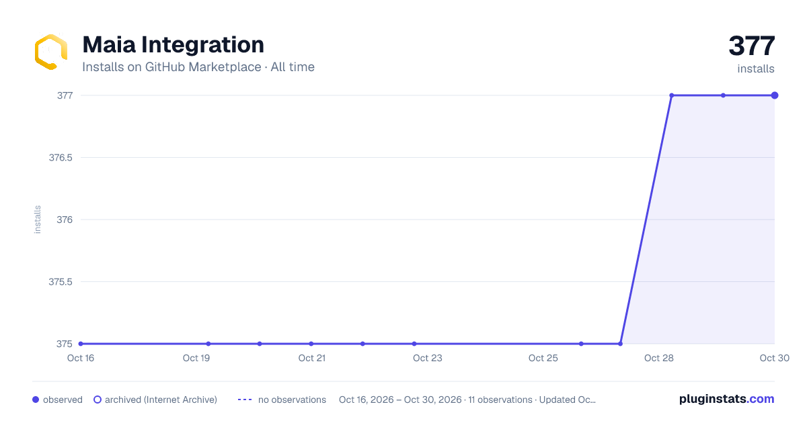The height and width of the screenshot is (423, 807).
Task: Click the '375' y-axis label
Action: click(65, 344)
